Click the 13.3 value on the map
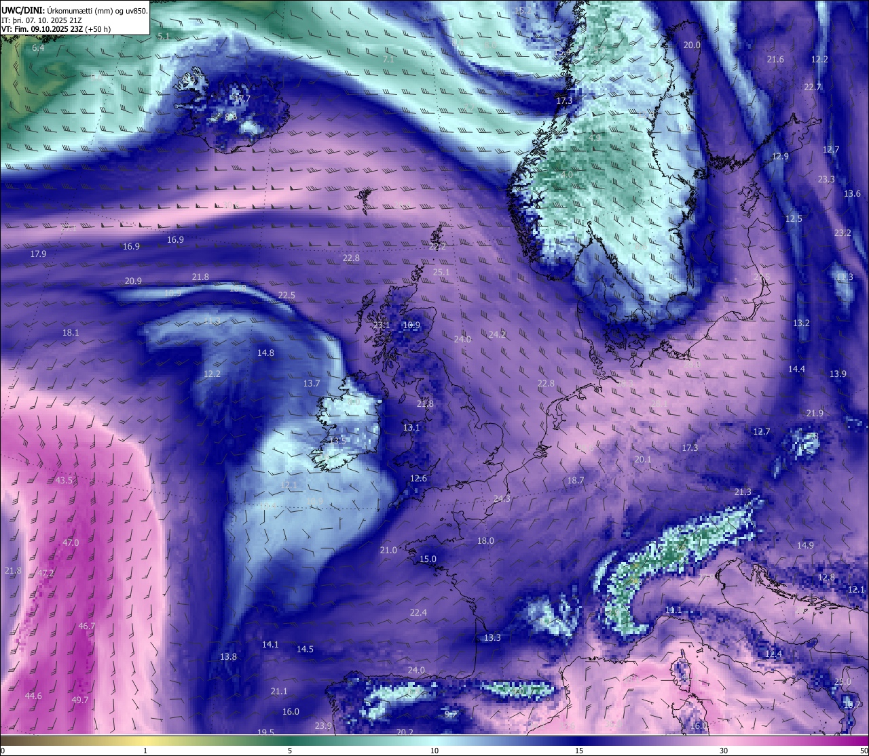This screenshot has height=756, width=869. [x=492, y=638]
